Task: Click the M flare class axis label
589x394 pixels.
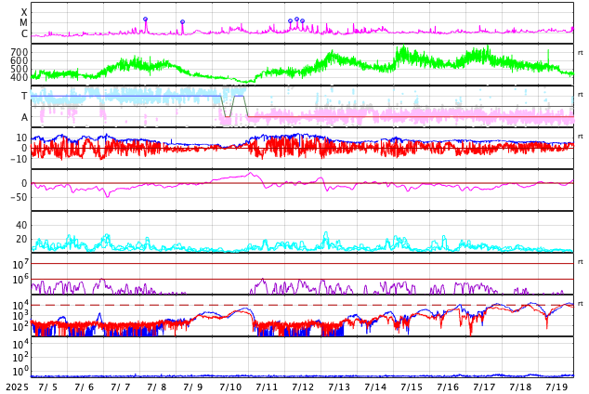Action: pos(24,23)
